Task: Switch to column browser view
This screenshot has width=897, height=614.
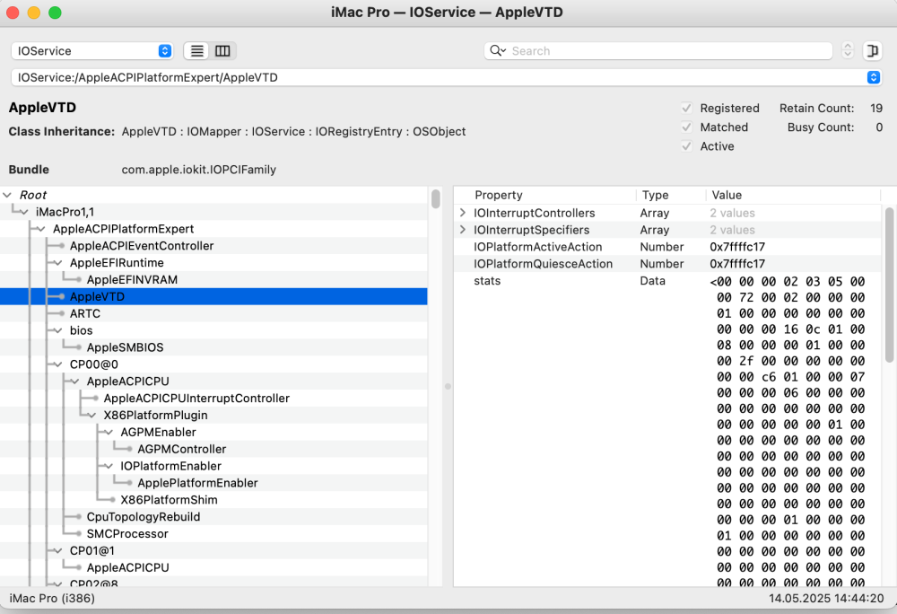Action: [222, 51]
